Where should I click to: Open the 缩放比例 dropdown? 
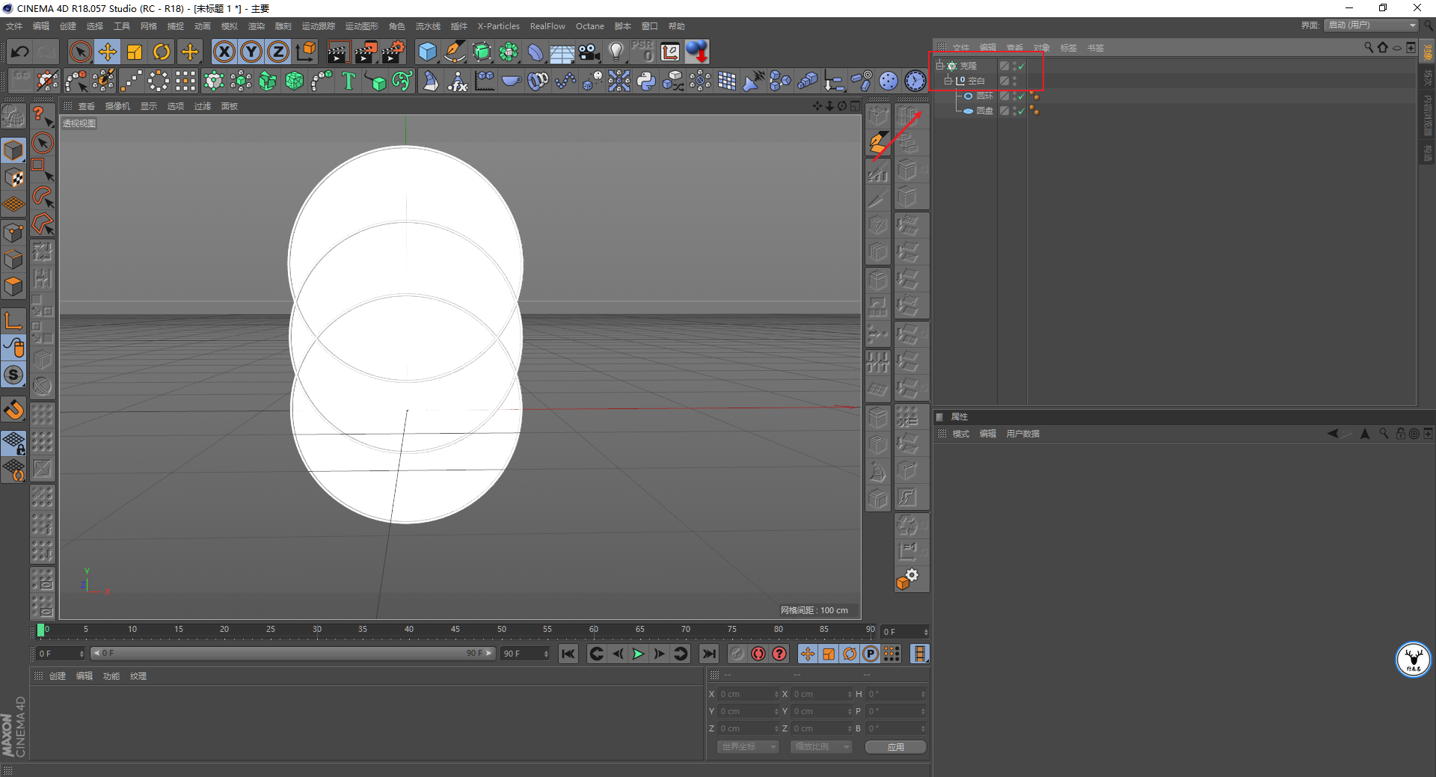click(x=820, y=747)
